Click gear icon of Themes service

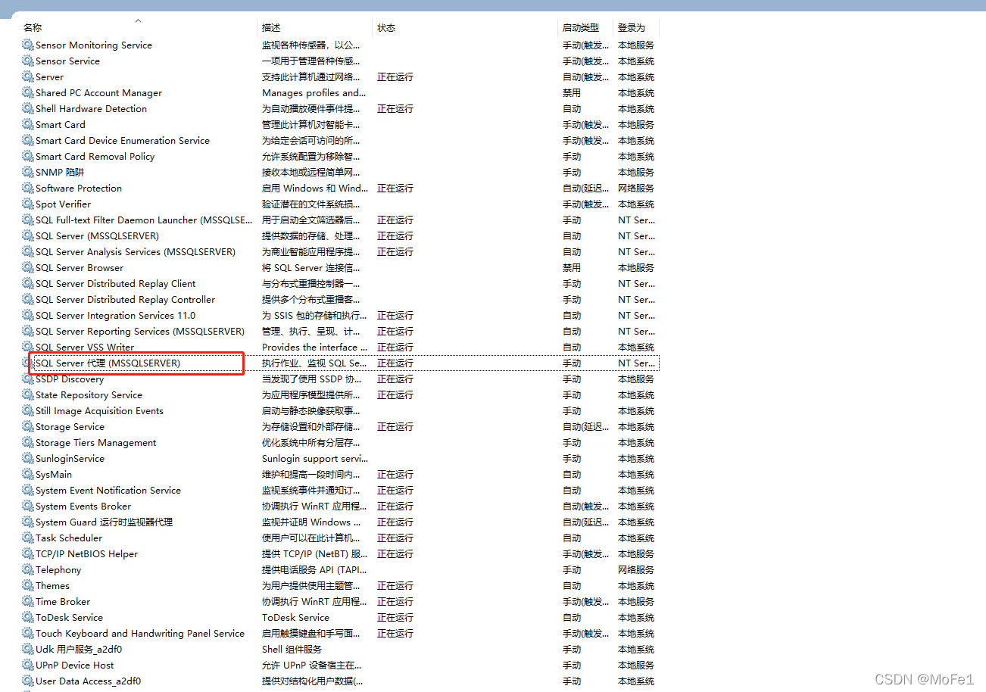click(28, 585)
